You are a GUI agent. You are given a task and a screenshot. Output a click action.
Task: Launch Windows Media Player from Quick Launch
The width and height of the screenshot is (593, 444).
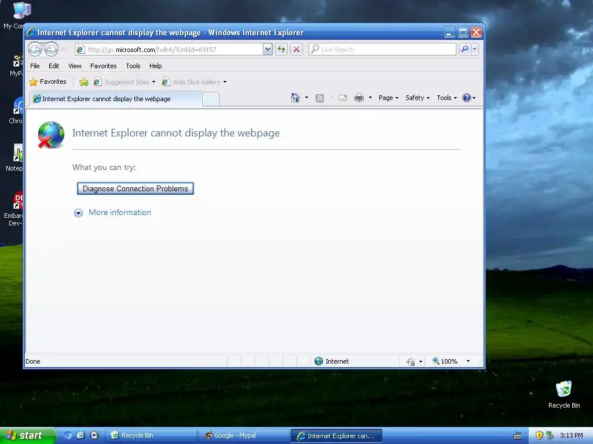click(x=94, y=435)
